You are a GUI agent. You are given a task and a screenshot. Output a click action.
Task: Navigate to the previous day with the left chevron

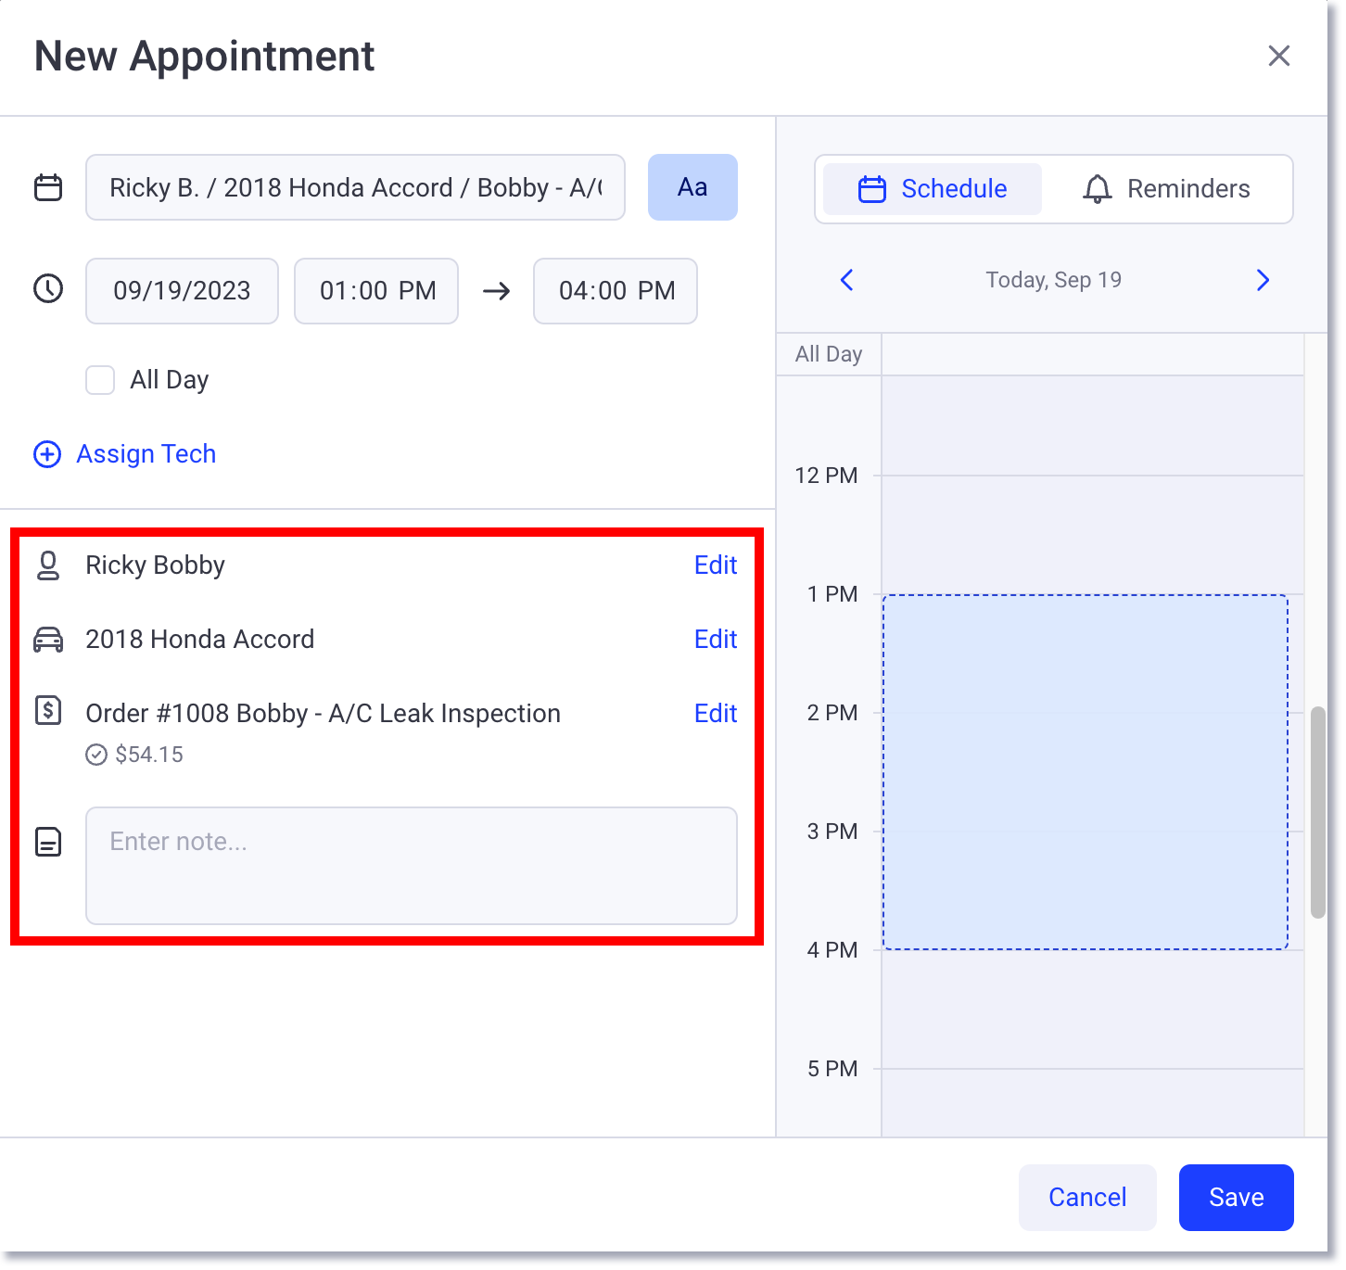pos(845,279)
